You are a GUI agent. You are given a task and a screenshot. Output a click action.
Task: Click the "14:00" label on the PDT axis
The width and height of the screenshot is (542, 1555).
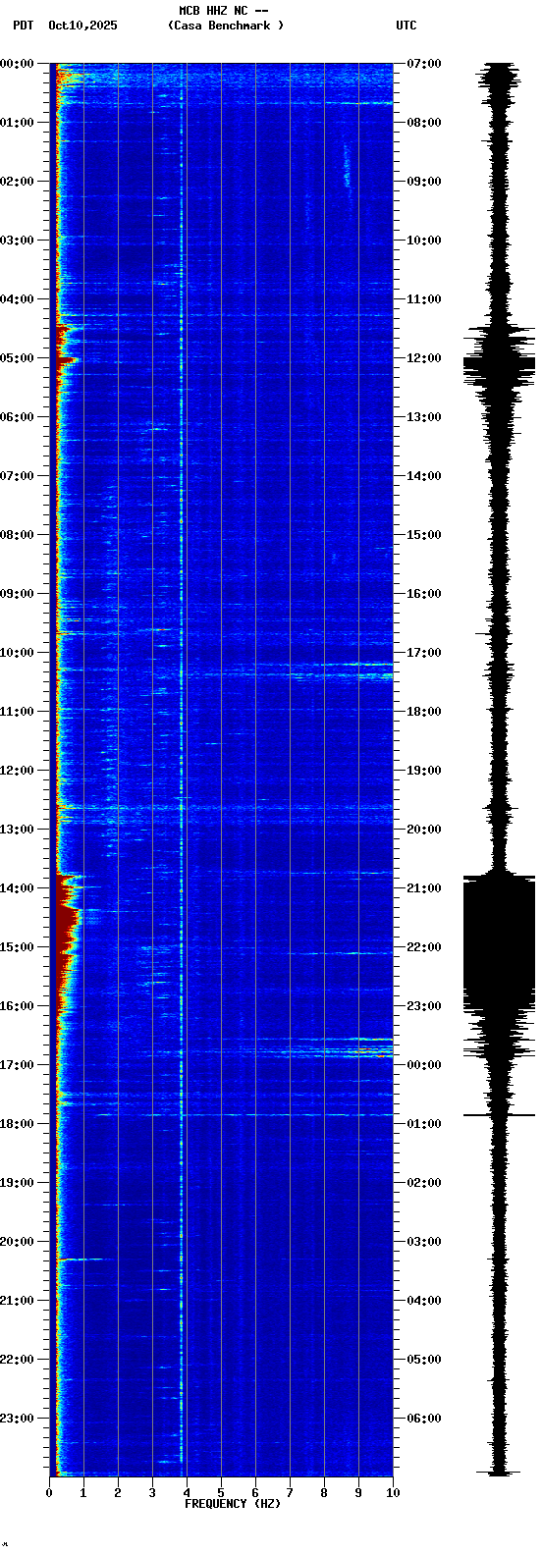(x=17, y=888)
